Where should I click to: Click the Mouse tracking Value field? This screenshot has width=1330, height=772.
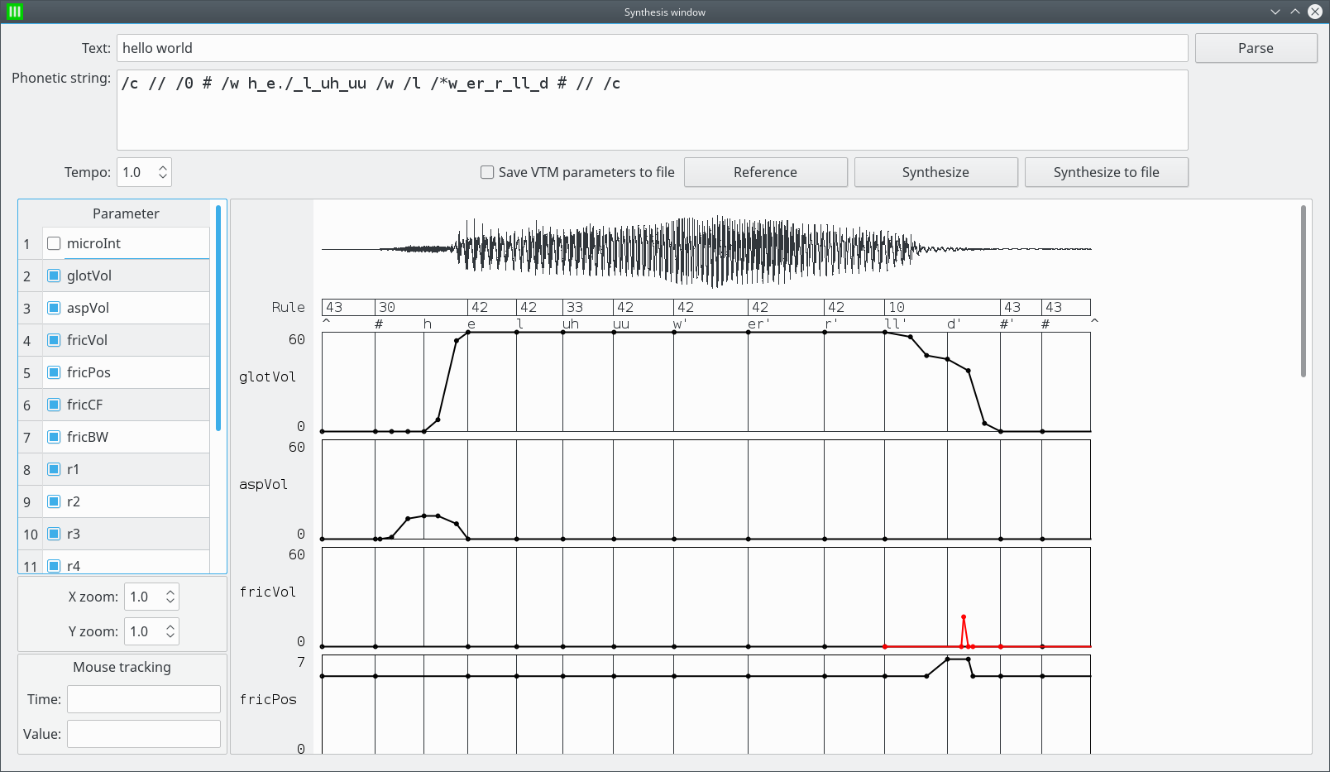pyautogui.click(x=144, y=734)
